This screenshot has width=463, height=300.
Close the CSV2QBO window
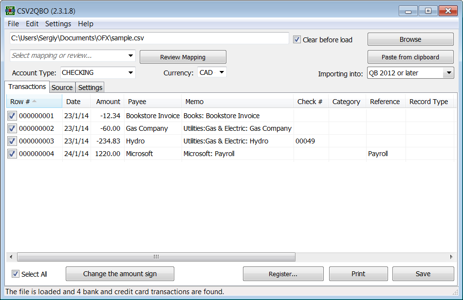click(448, 11)
